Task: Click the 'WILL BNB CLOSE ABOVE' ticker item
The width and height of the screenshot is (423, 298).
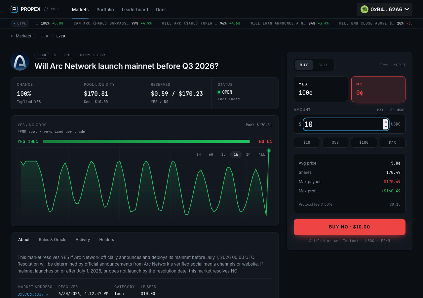Action: click(375, 23)
